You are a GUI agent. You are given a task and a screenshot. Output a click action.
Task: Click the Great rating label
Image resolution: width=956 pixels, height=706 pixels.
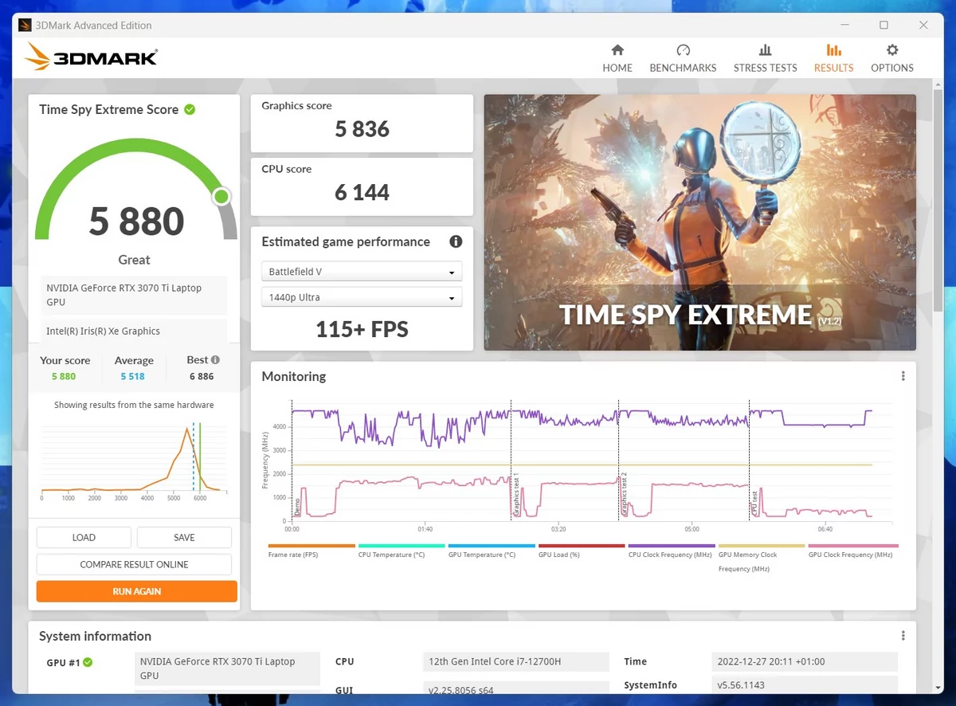click(x=134, y=260)
